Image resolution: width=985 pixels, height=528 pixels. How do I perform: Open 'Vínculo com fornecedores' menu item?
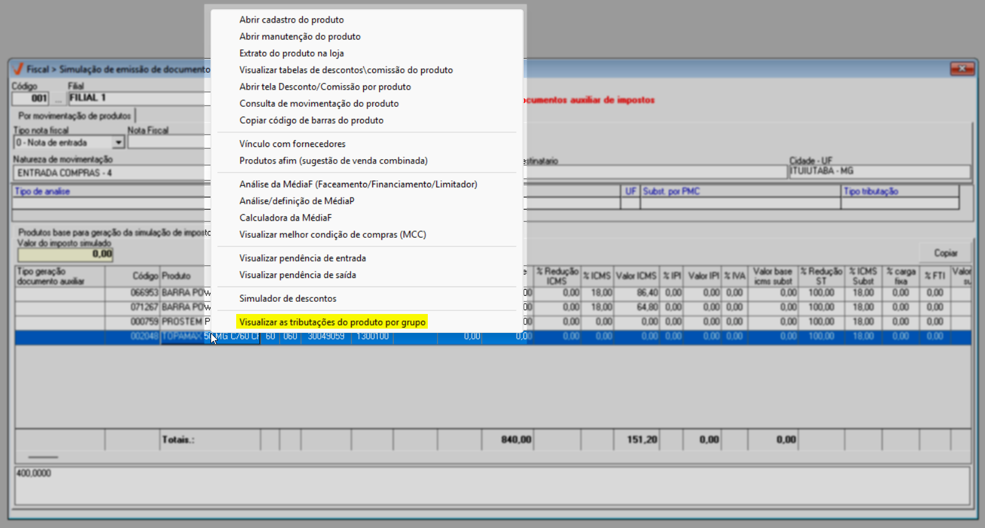click(x=292, y=144)
